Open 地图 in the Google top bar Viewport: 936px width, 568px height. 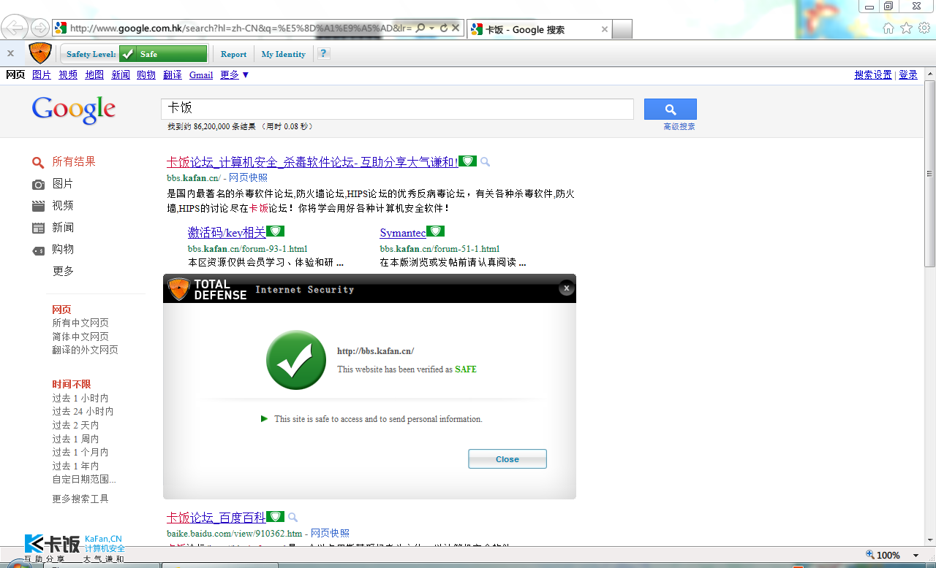pyautogui.click(x=94, y=74)
